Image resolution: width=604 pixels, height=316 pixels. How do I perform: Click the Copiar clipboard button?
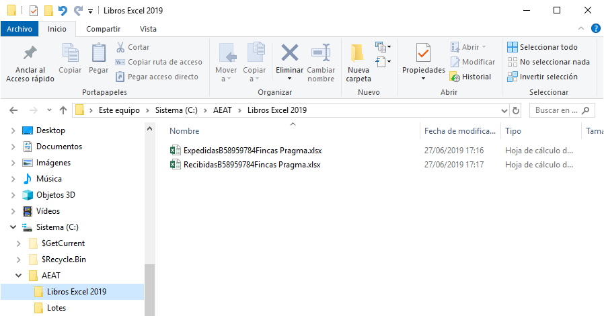pyautogui.click(x=70, y=59)
